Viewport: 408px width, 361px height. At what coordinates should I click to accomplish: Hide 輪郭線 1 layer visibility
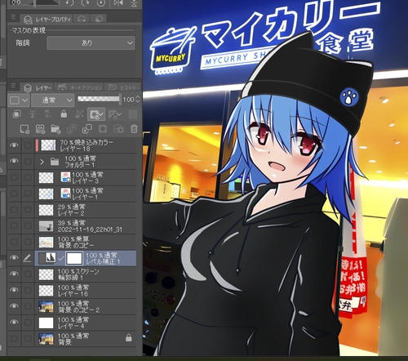point(14,274)
